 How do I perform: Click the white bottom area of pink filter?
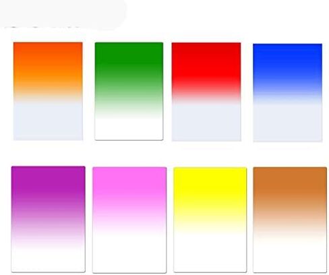click(129, 254)
